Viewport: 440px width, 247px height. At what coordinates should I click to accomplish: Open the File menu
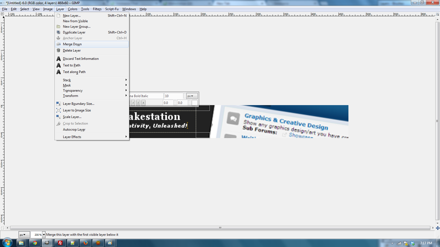pyautogui.click(x=5, y=9)
